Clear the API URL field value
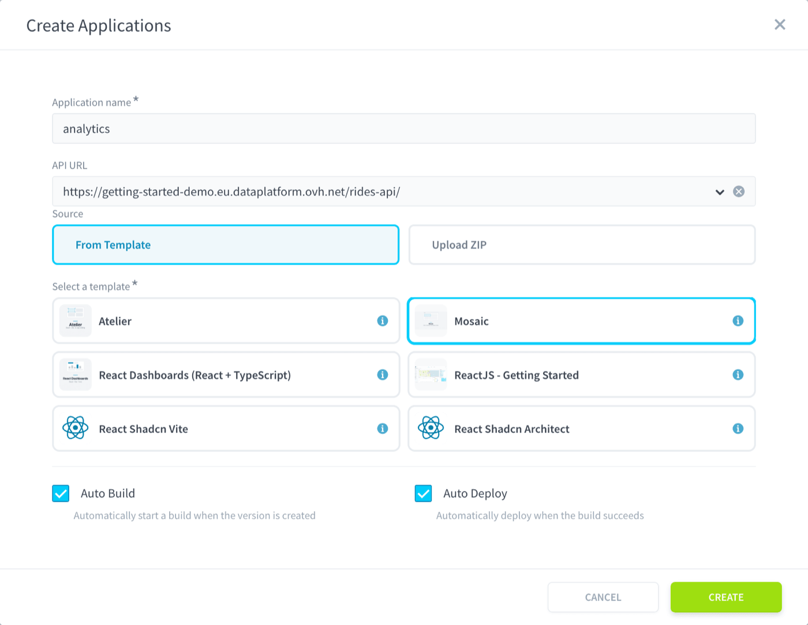Screen dimensions: 808x625 click(739, 192)
